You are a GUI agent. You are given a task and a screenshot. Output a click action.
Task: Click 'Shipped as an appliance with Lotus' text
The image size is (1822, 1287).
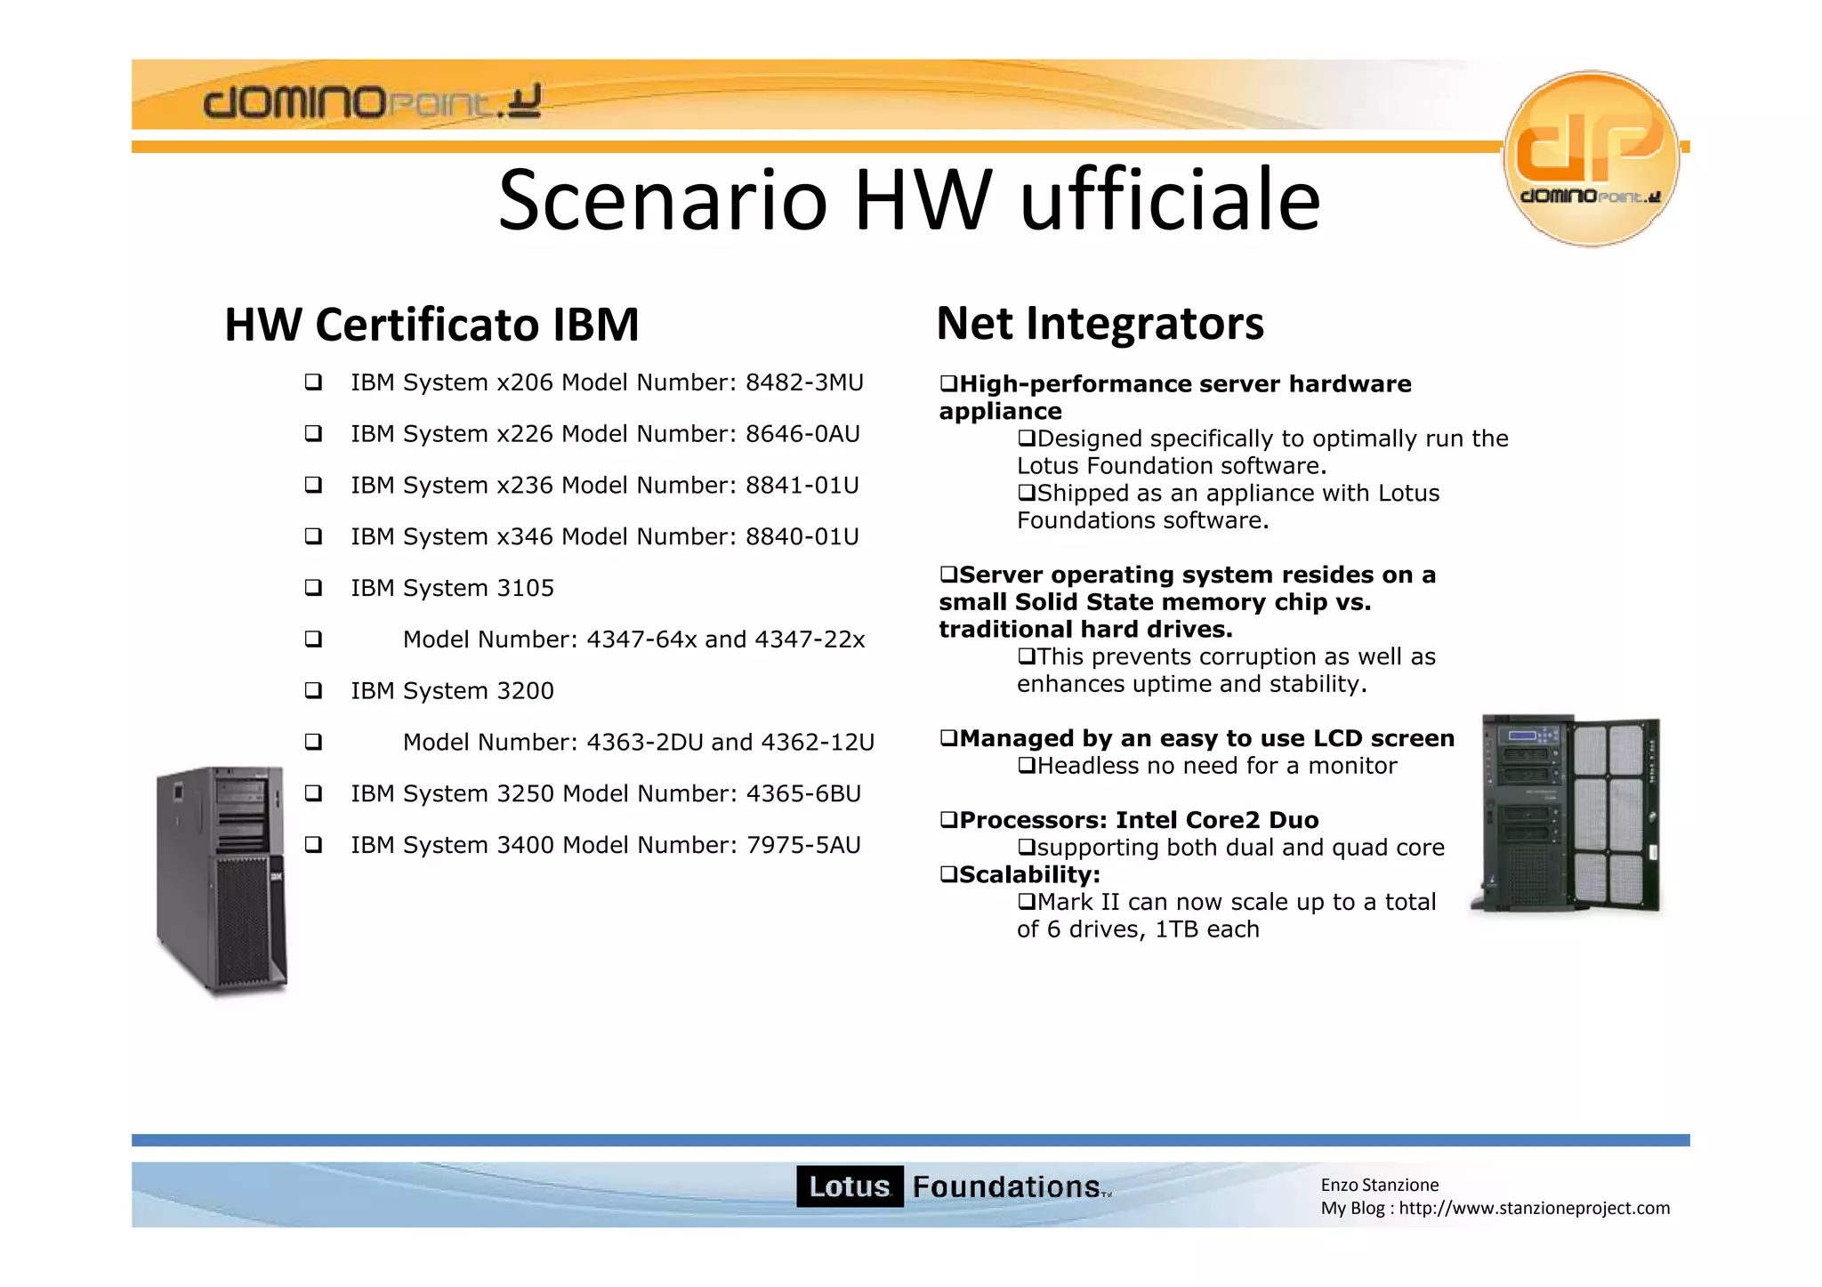click(x=1238, y=494)
